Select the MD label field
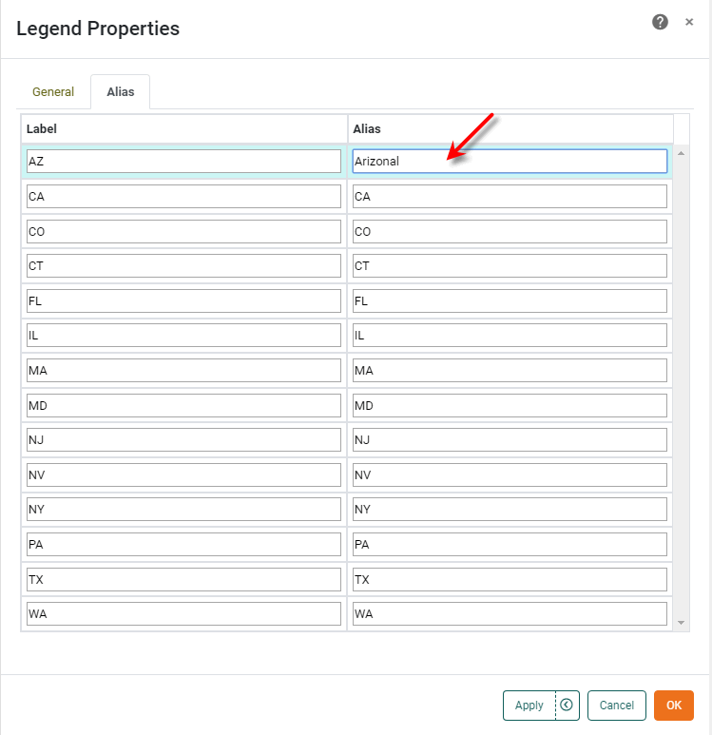Screen dimensions: 712x735 (x=183, y=405)
